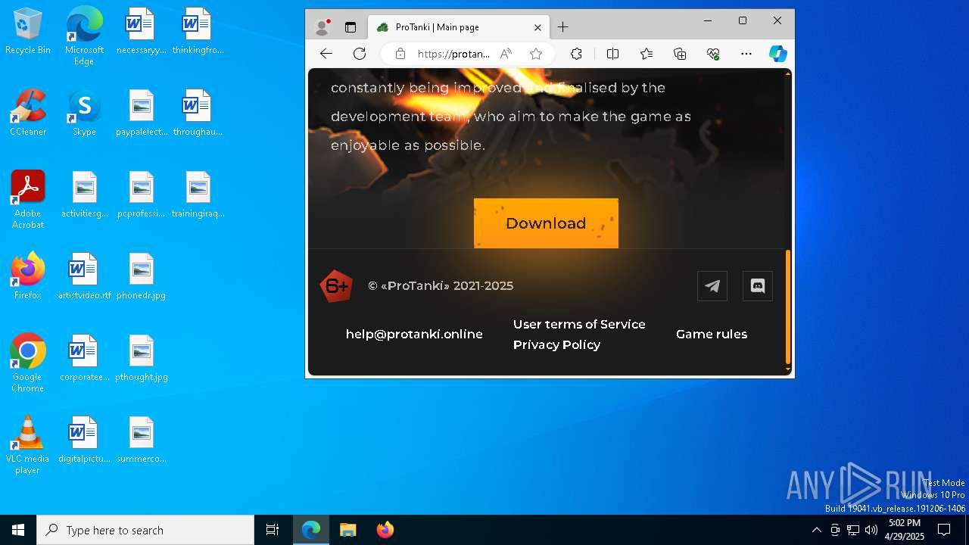The image size is (969, 545).
Task: Select digitalpictu Word document
Action: [84, 440]
